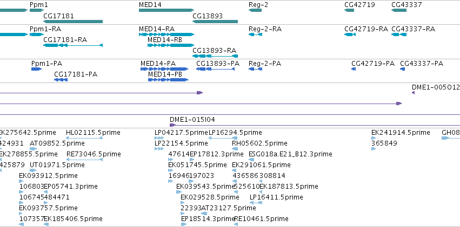Viewport: 460px width, 227px height.
Task: Click the Ppm1 gene arrow
Action: [x=37, y=10]
